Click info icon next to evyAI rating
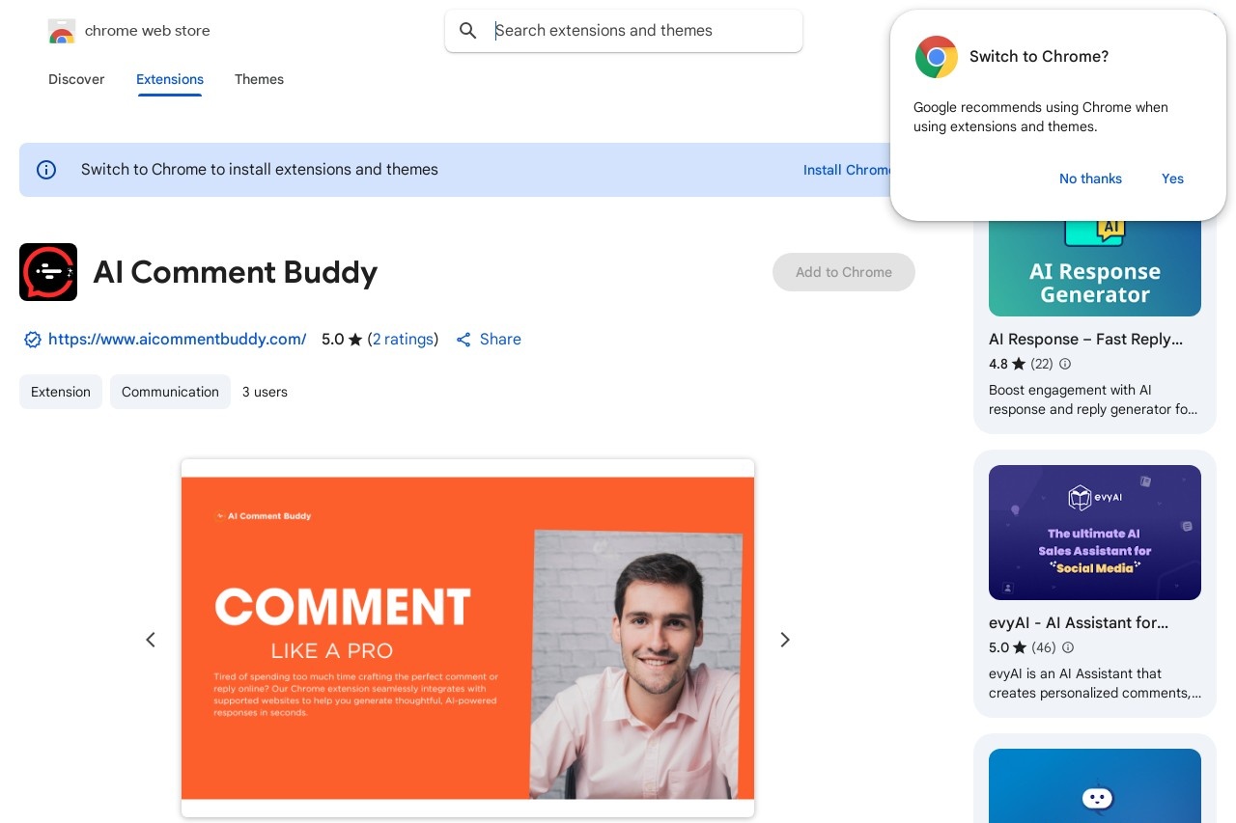1236x823 pixels. point(1068,647)
